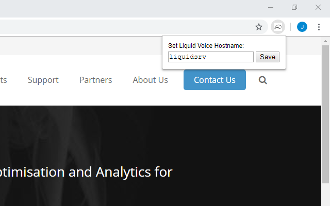The height and width of the screenshot is (206, 330).
Task: Select Partners in the site navigation
Action: [95, 80]
